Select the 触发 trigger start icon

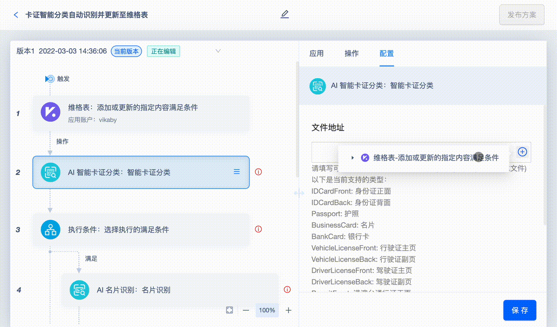click(50, 79)
